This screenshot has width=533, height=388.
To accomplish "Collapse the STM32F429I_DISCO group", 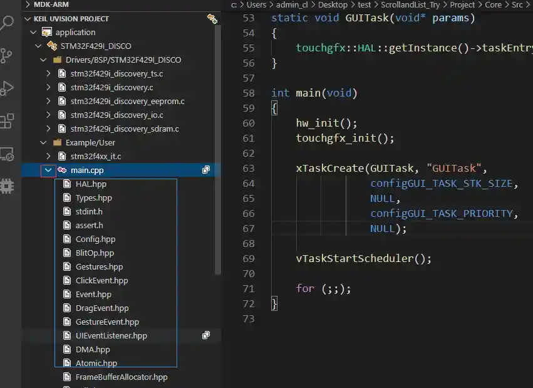I will pyautogui.click(x=37, y=46).
